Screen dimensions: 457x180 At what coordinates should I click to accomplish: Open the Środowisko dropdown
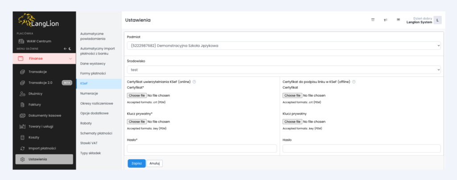point(283,70)
